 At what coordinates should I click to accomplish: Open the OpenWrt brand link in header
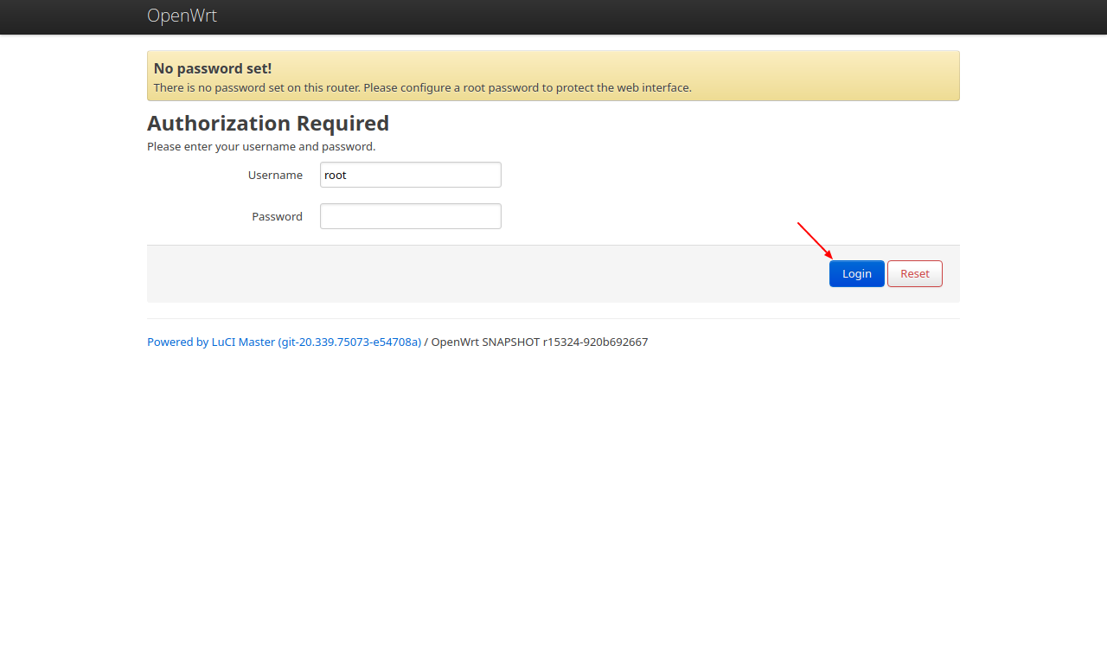[182, 16]
